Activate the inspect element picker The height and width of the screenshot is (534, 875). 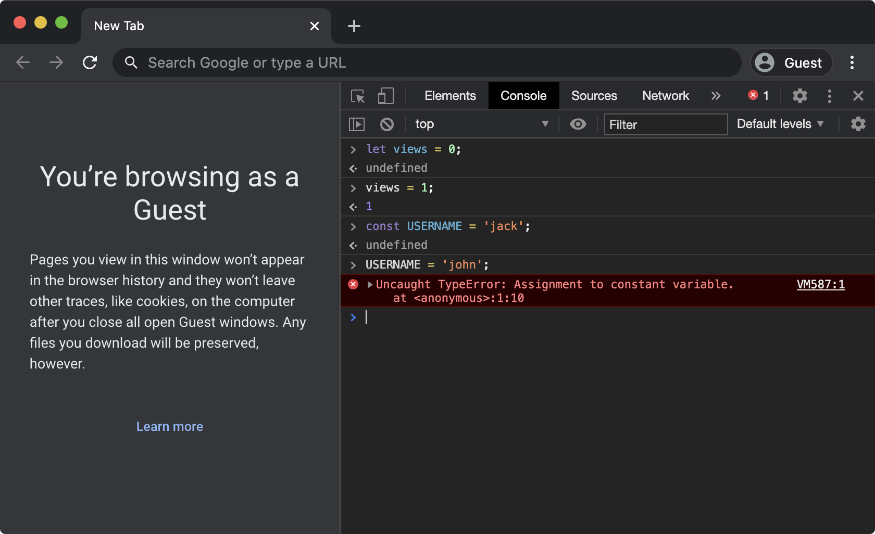358,96
